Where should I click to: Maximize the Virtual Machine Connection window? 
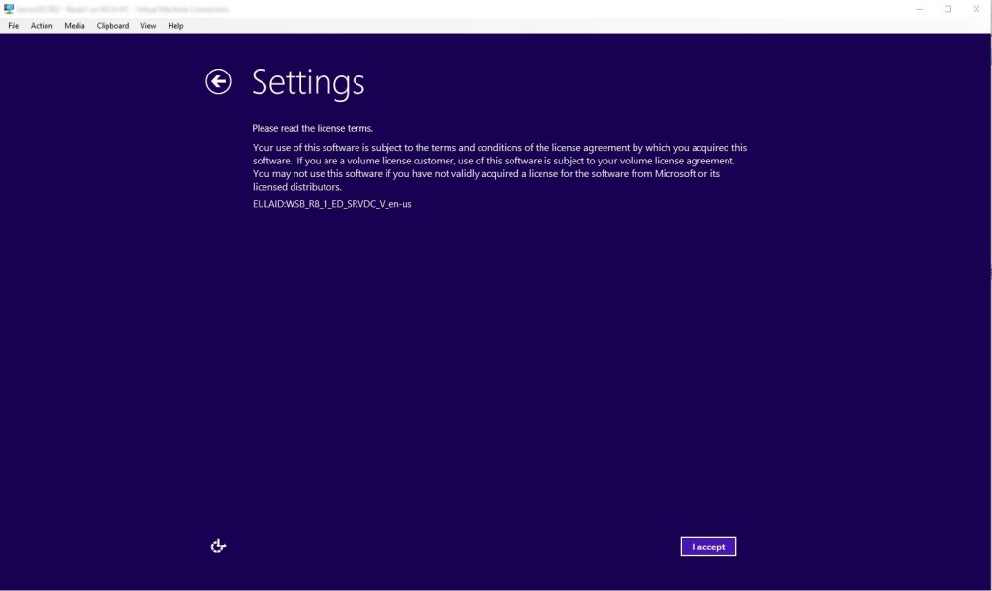pyautogui.click(x=947, y=8)
